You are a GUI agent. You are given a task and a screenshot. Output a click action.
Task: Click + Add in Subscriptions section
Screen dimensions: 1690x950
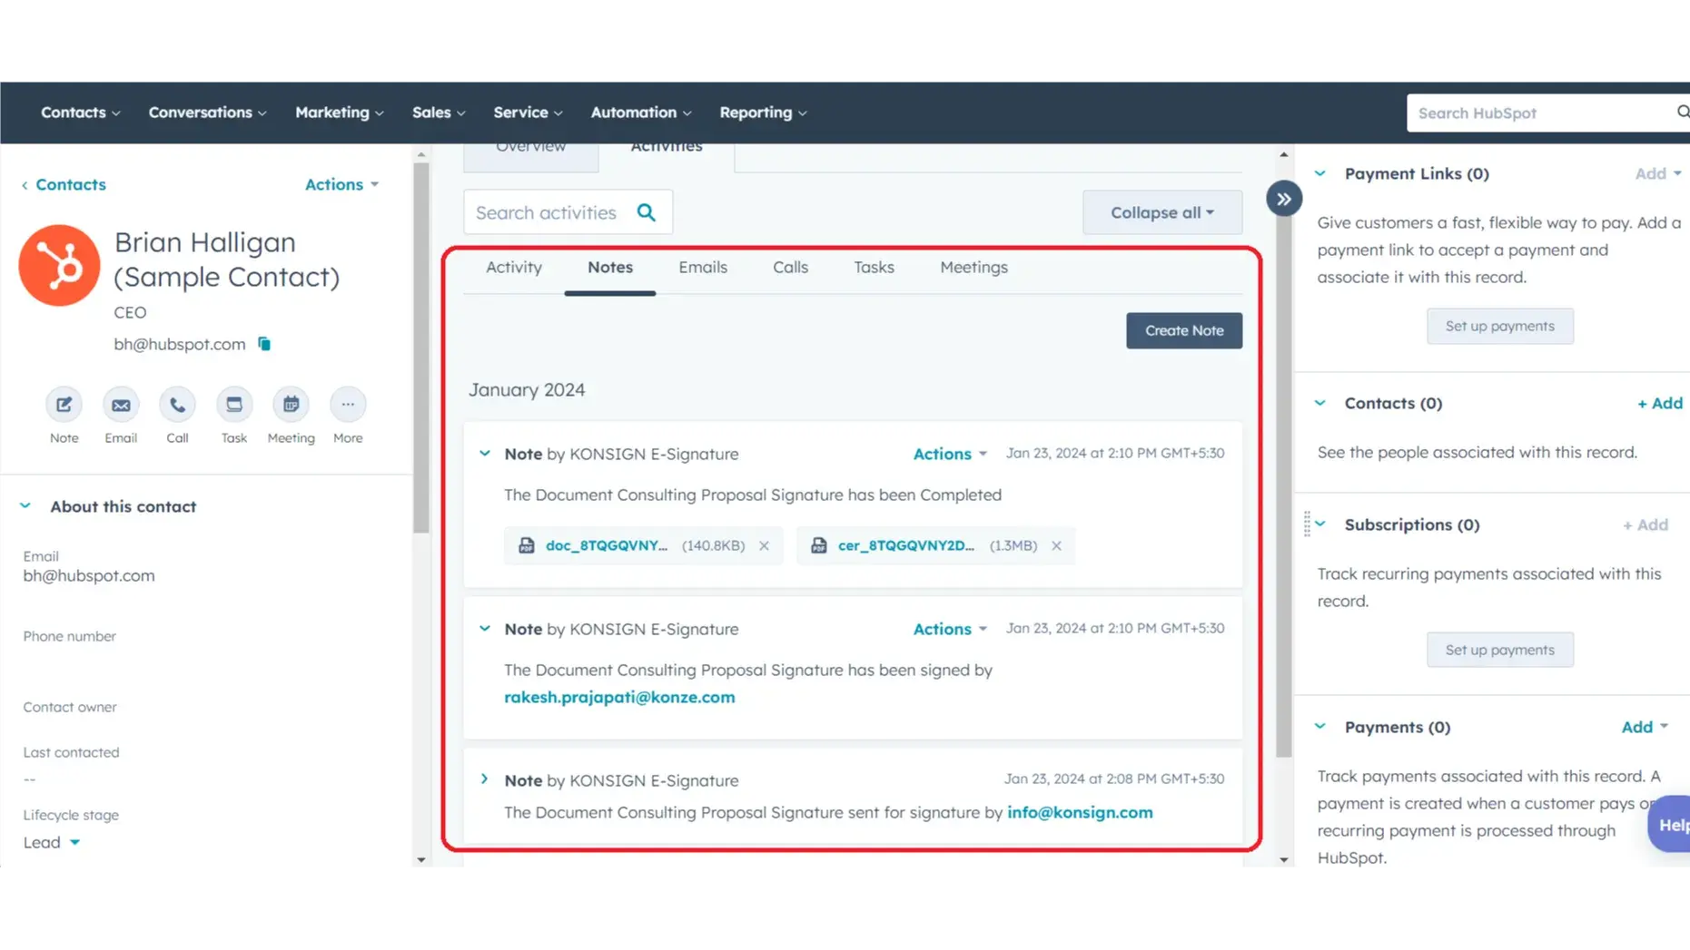coord(1645,524)
